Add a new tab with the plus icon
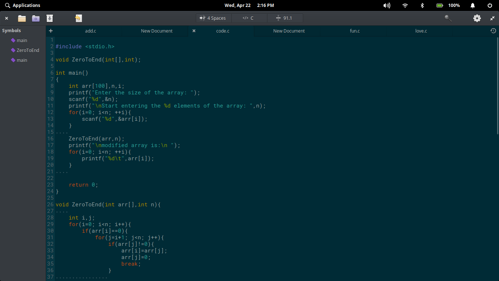The height and width of the screenshot is (281, 499). pos(51,31)
